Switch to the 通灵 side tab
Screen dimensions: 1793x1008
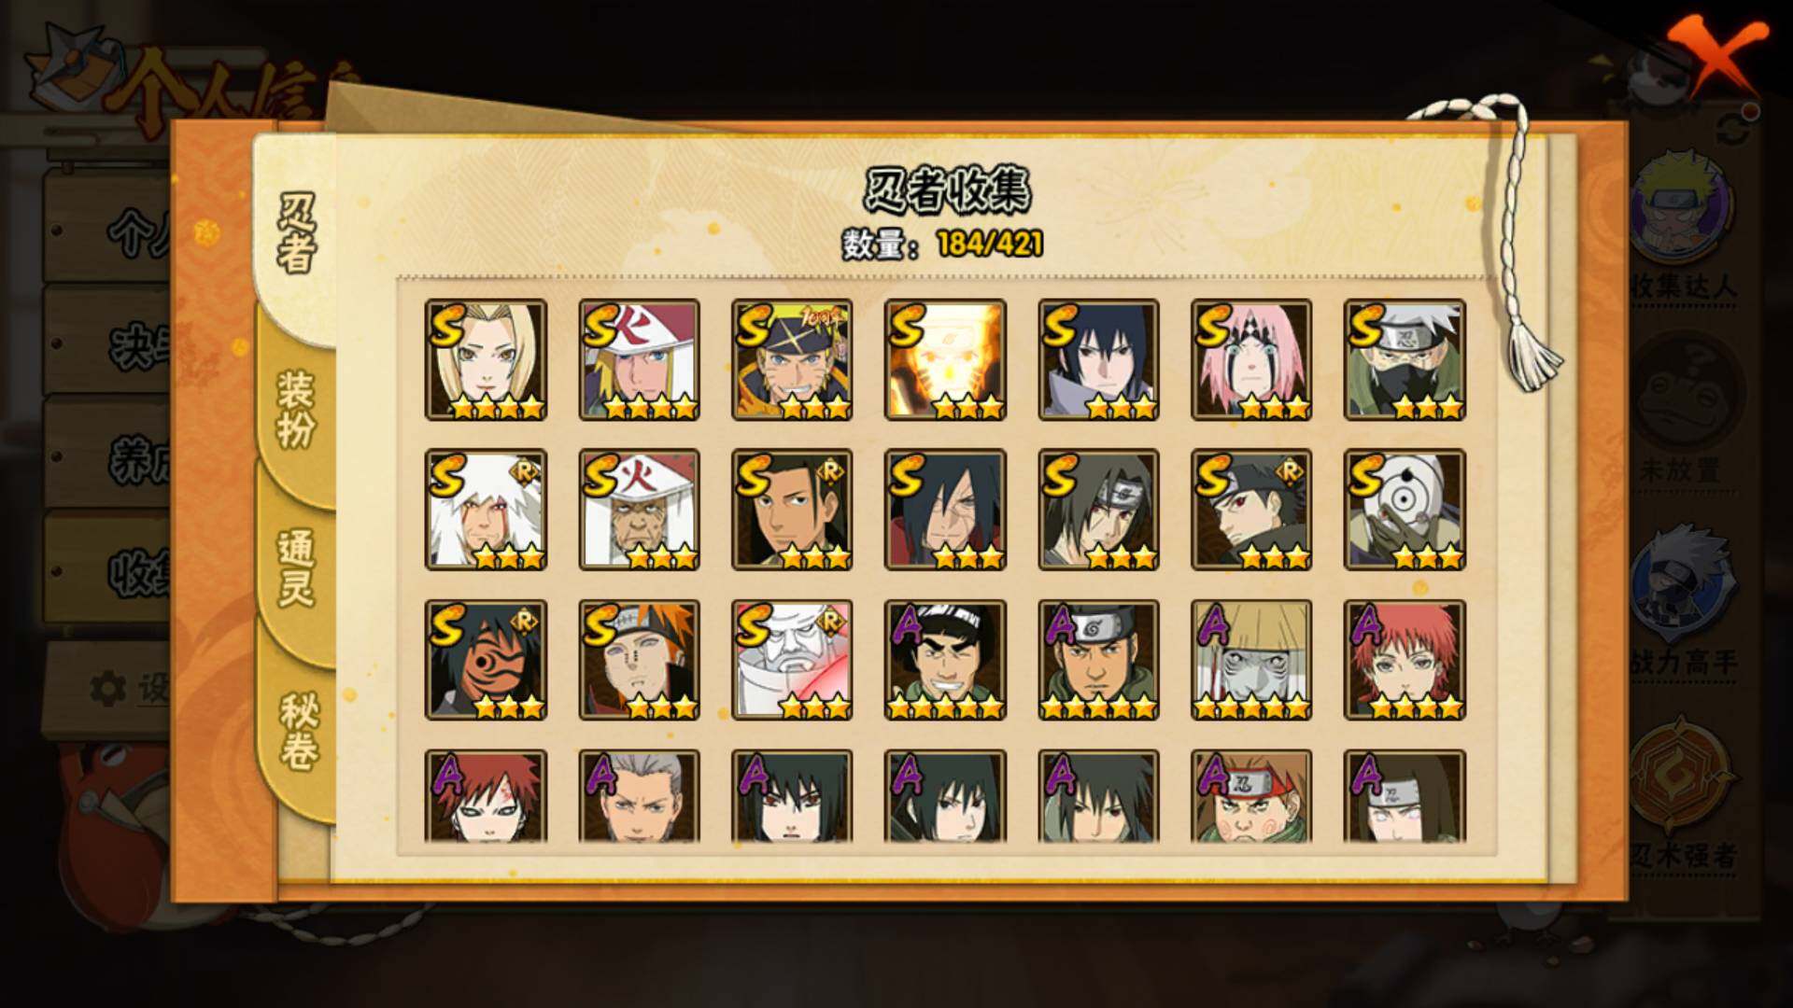point(295,567)
